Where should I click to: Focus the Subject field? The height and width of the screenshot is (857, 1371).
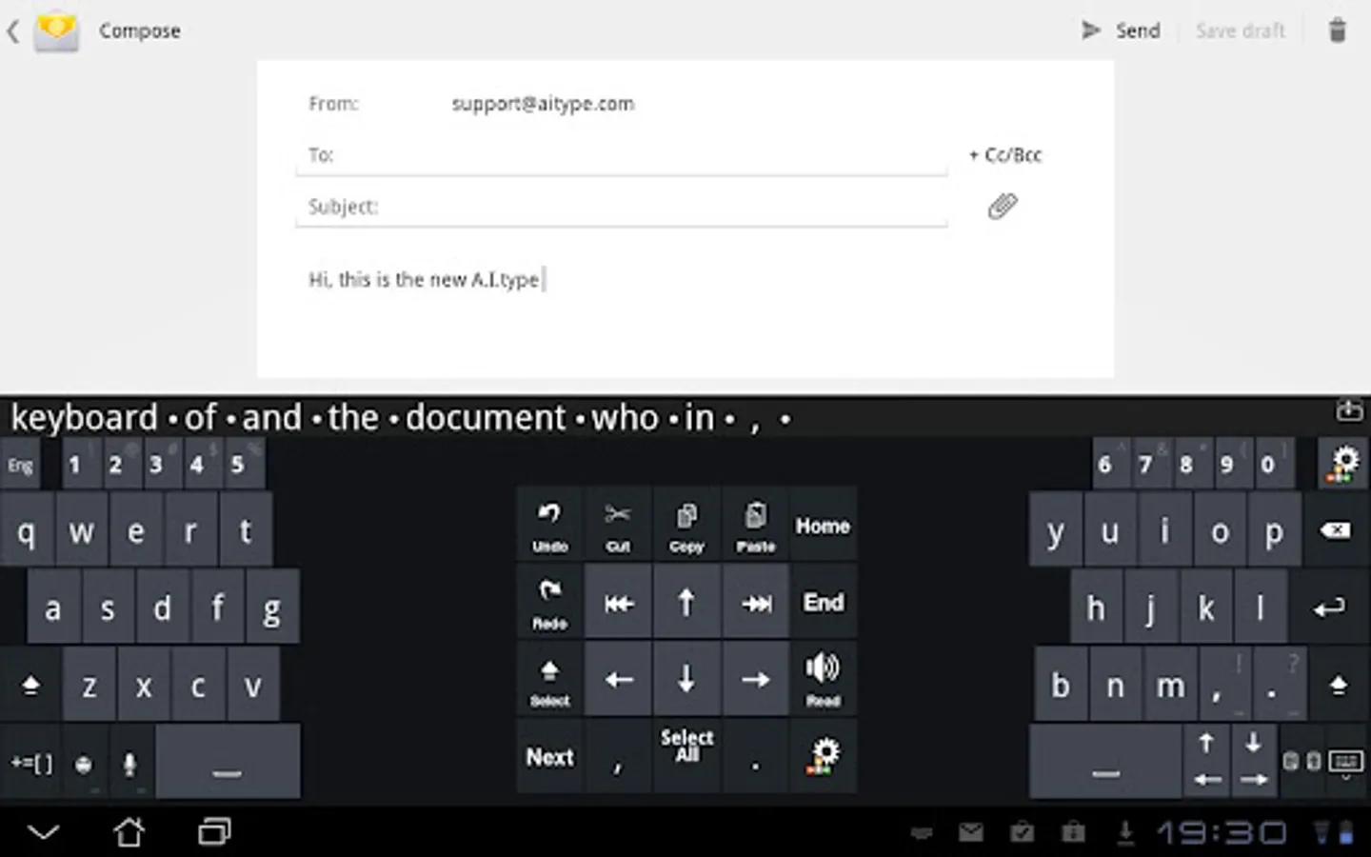621,207
